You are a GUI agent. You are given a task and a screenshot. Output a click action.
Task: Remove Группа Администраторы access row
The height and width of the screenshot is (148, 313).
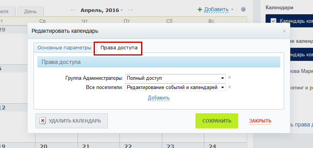230,77
